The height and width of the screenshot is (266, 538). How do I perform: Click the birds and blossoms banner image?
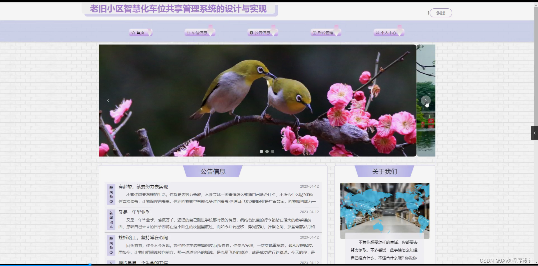(x=258, y=101)
